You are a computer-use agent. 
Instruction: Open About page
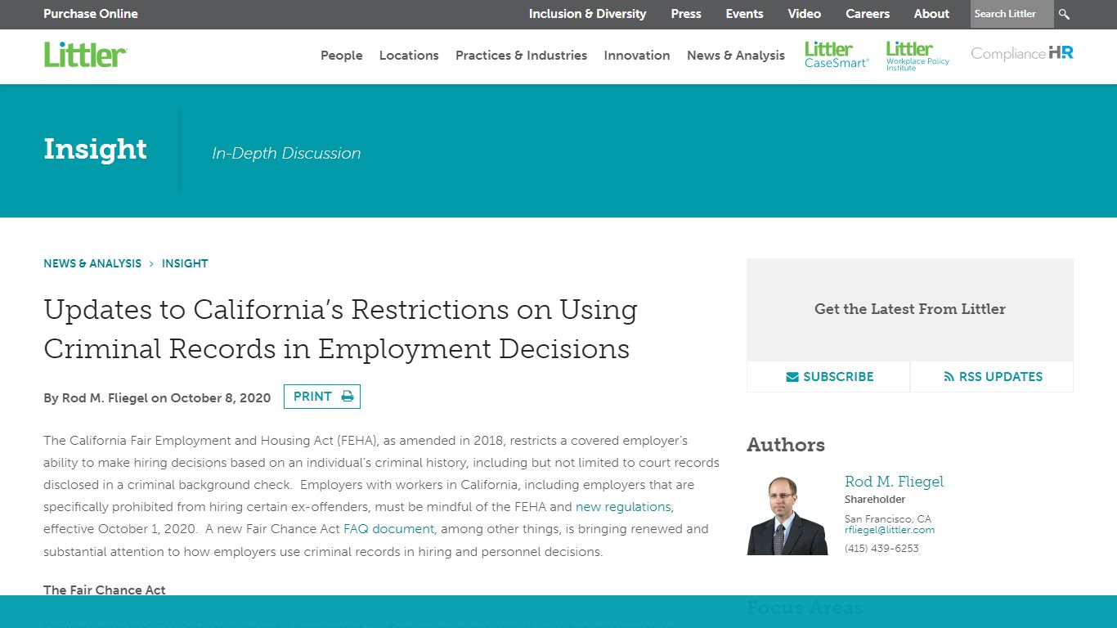(931, 14)
